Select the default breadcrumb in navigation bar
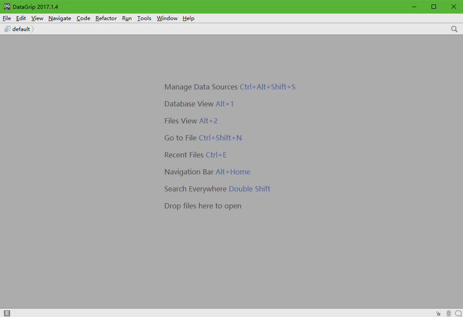The image size is (463, 317). [21, 29]
